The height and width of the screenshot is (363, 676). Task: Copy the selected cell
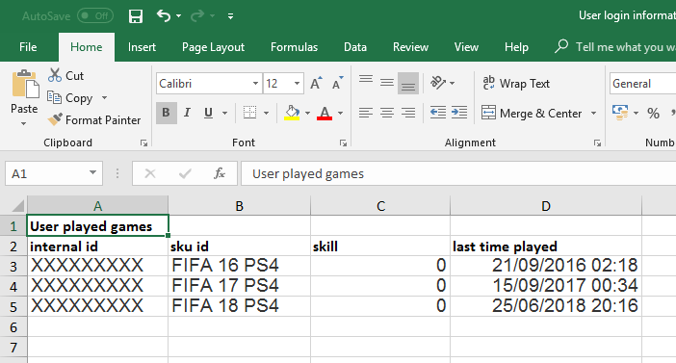pyautogui.click(x=70, y=98)
